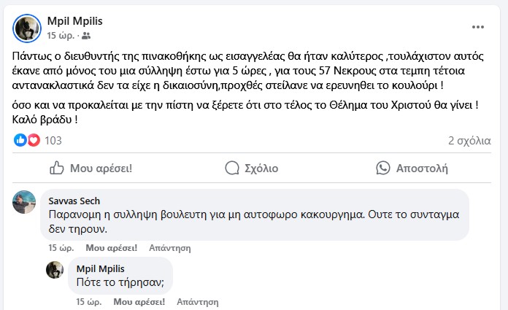Click the post's audience (friends) icon
This screenshot has width=508, height=310.
(x=87, y=35)
